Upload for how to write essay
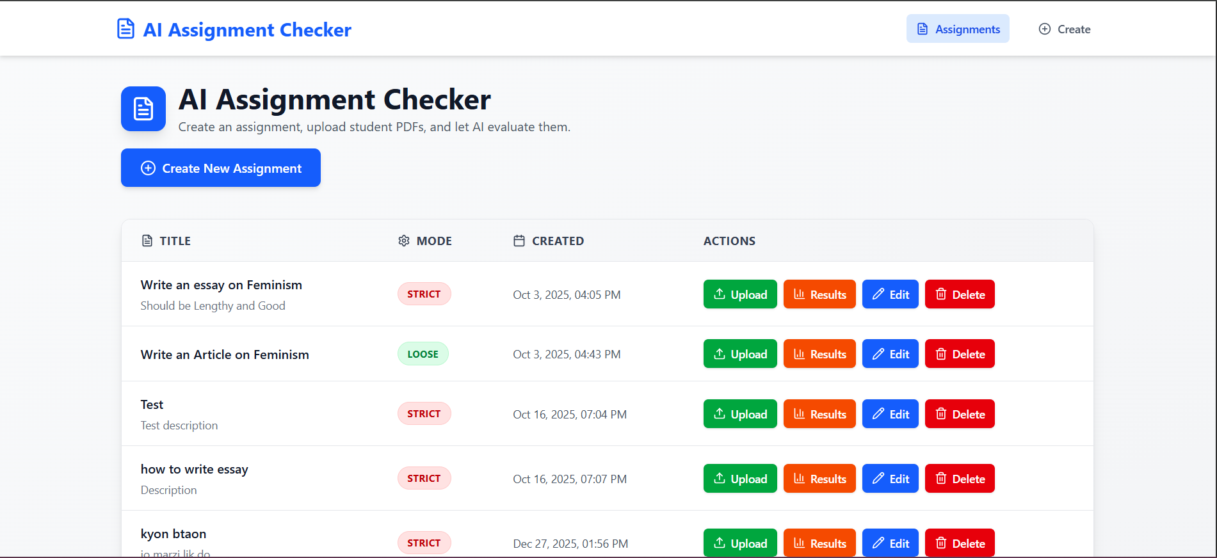This screenshot has width=1217, height=558. coord(740,479)
